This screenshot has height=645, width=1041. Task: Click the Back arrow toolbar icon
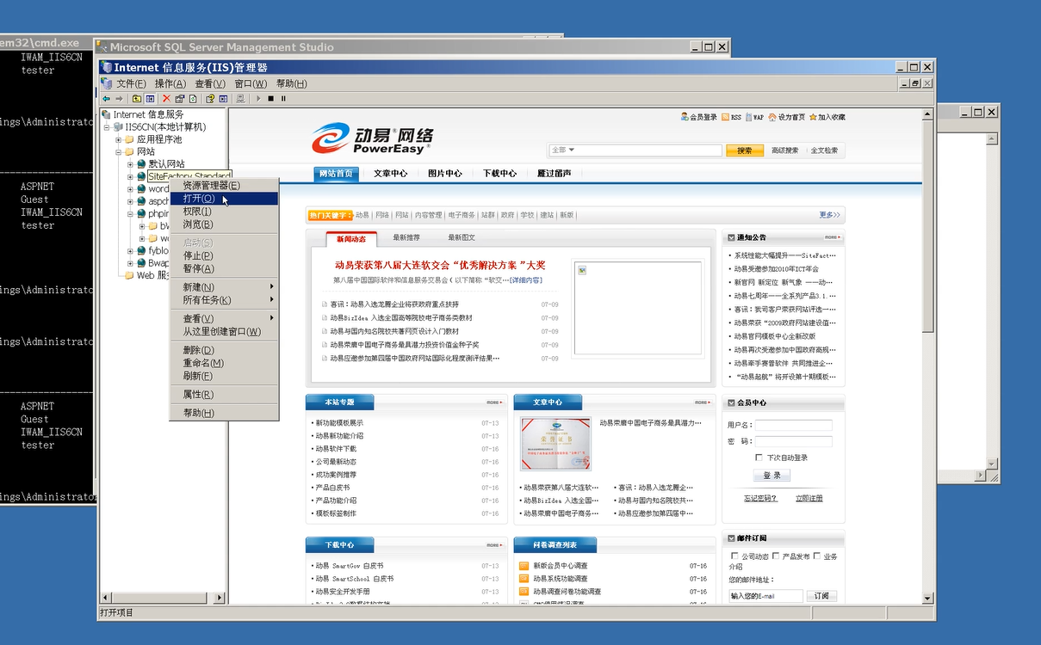106,99
